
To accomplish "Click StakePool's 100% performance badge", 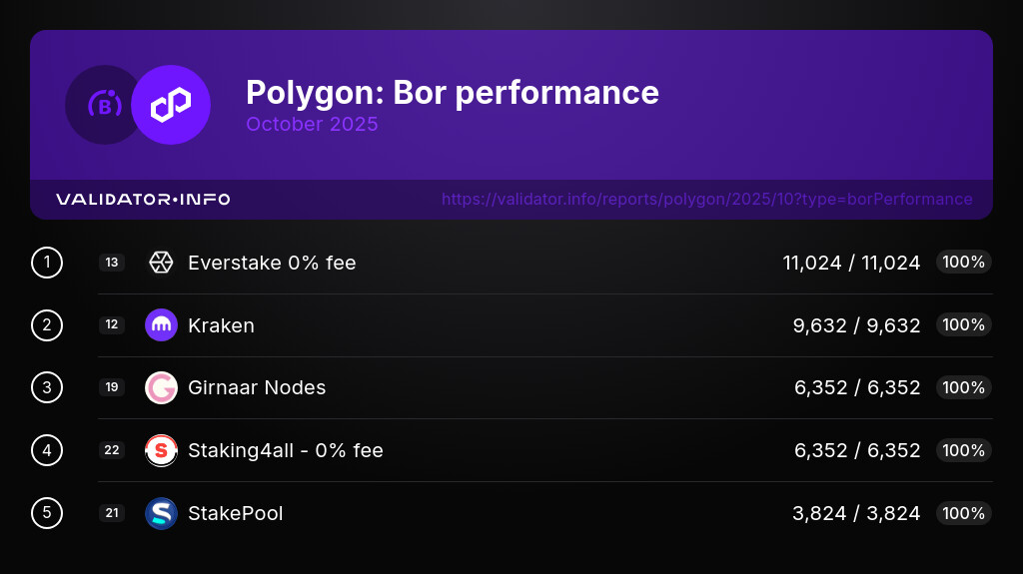I will pyautogui.click(x=963, y=513).
